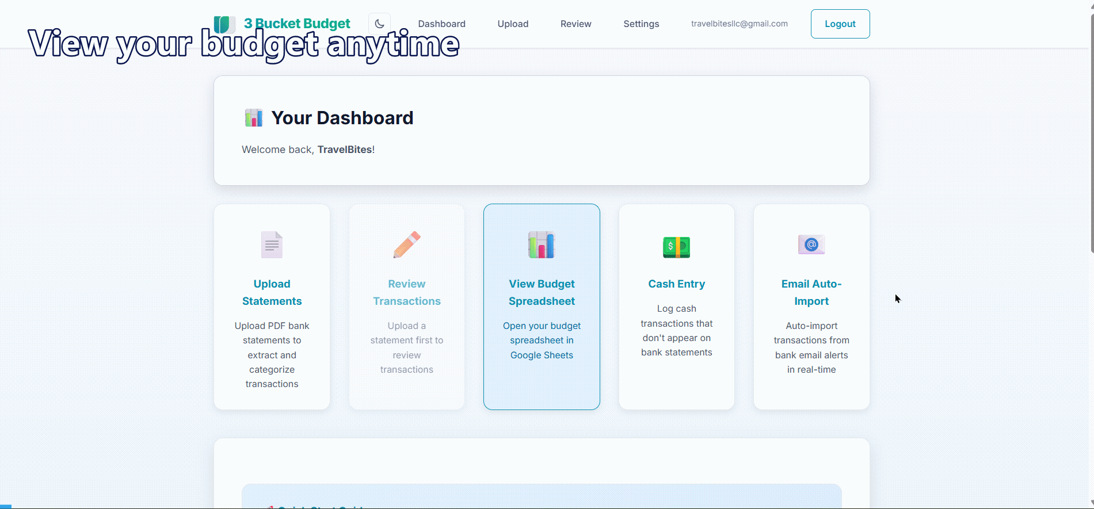Click the chart icon beside Your Dashboard
Screen dimensions: 1094x509
[x=253, y=118]
